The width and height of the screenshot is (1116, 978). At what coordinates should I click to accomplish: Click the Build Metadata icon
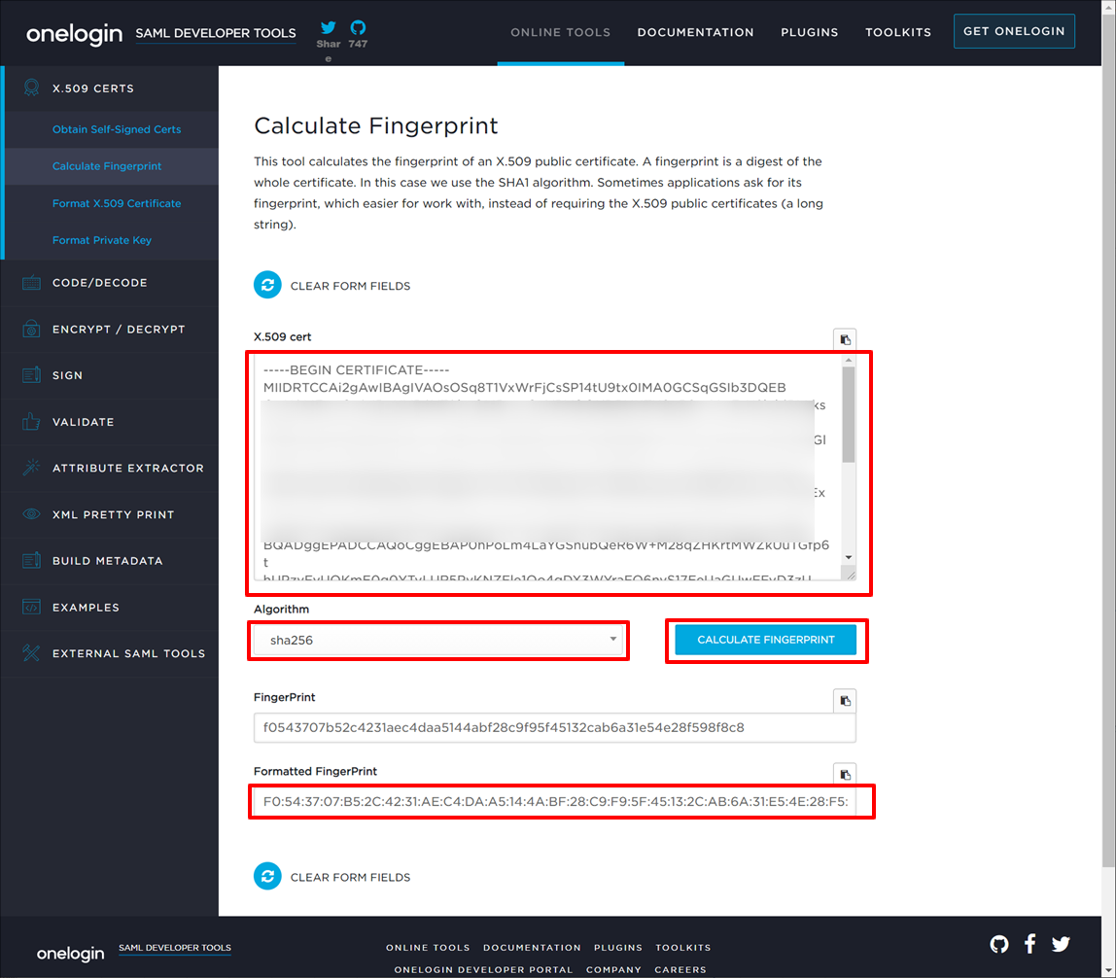[x=31, y=560]
